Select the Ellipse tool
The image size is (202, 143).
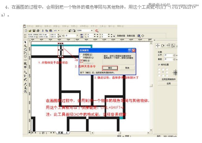click(25, 60)
